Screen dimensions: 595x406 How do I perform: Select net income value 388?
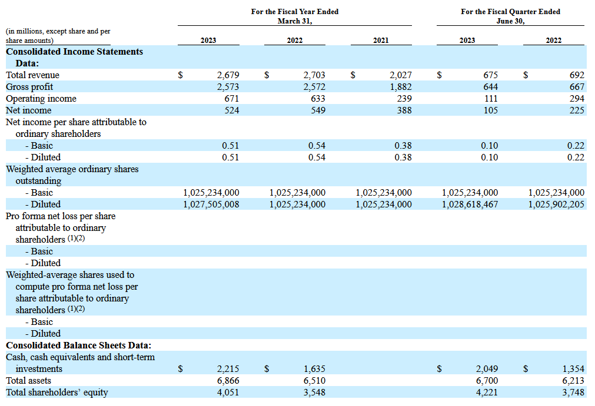click(404, 110)
